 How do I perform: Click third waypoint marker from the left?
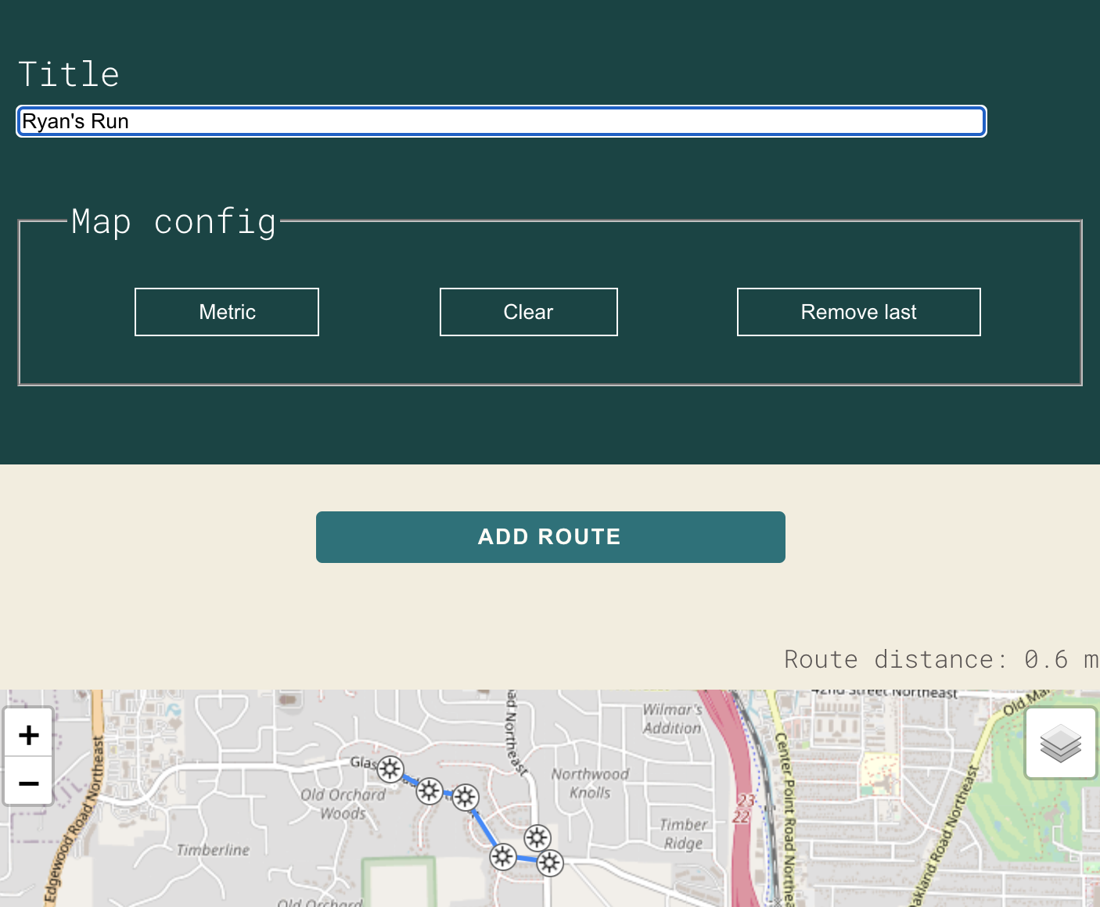click(466, 797)
